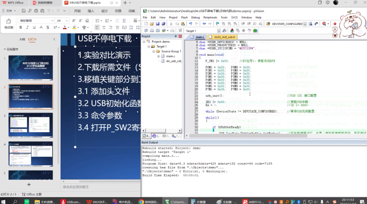Open Chrome from the taskbar

click(x=141, y=202)
